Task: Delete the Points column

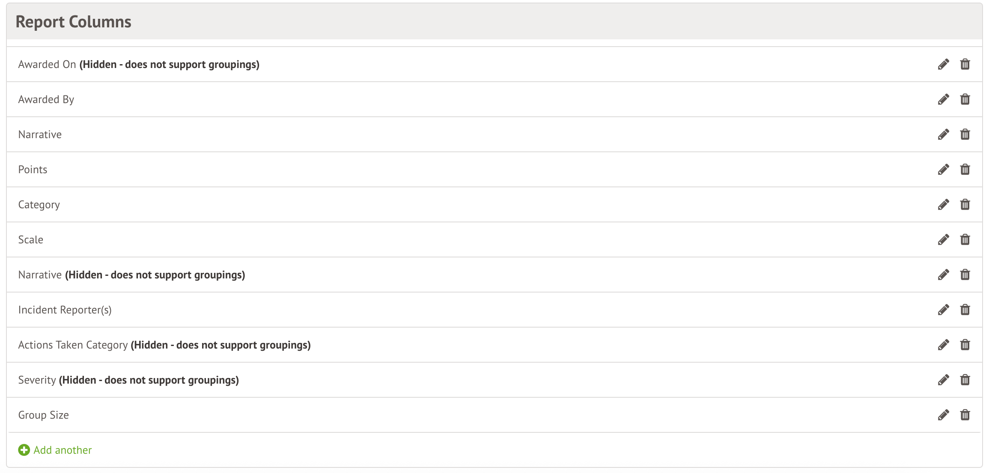Action: tap(965, 170)
